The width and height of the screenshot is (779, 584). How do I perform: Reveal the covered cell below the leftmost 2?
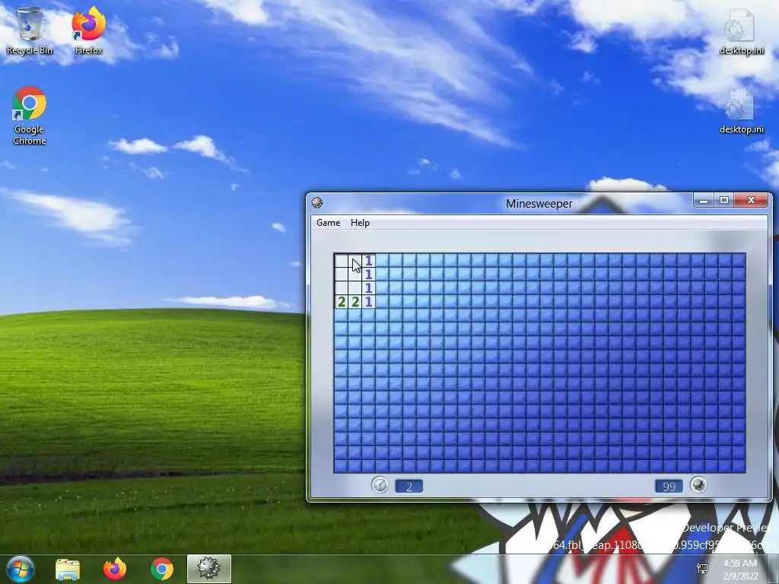[x=342, y=316]
